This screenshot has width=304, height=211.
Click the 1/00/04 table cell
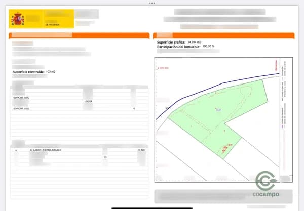(88, 102)
